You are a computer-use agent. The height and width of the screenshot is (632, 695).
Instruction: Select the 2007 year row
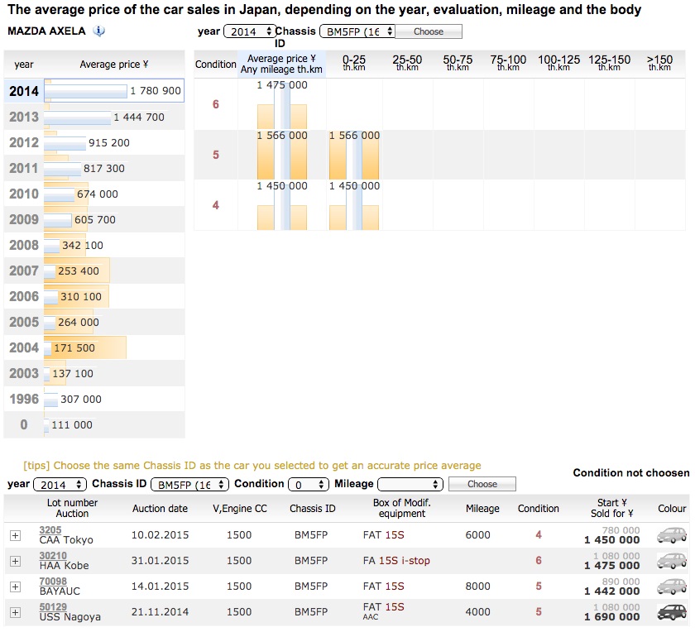94,271
